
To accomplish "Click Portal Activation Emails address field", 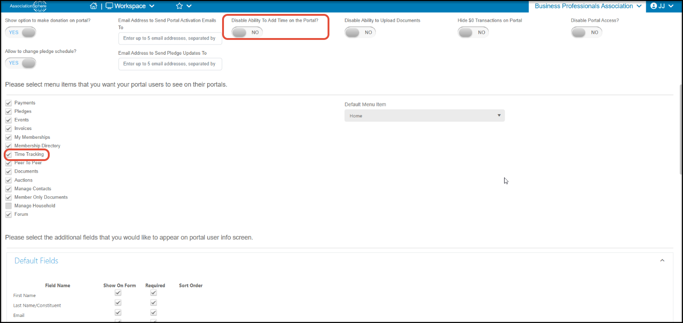I will click(170, 39).
